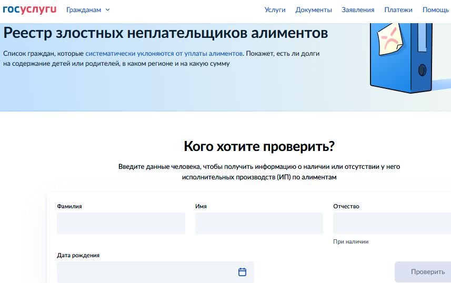Click the Реестр злостных неплательщиков алиментов heading
This screenshot has height=283, width=451.
(x=166, y=33)
